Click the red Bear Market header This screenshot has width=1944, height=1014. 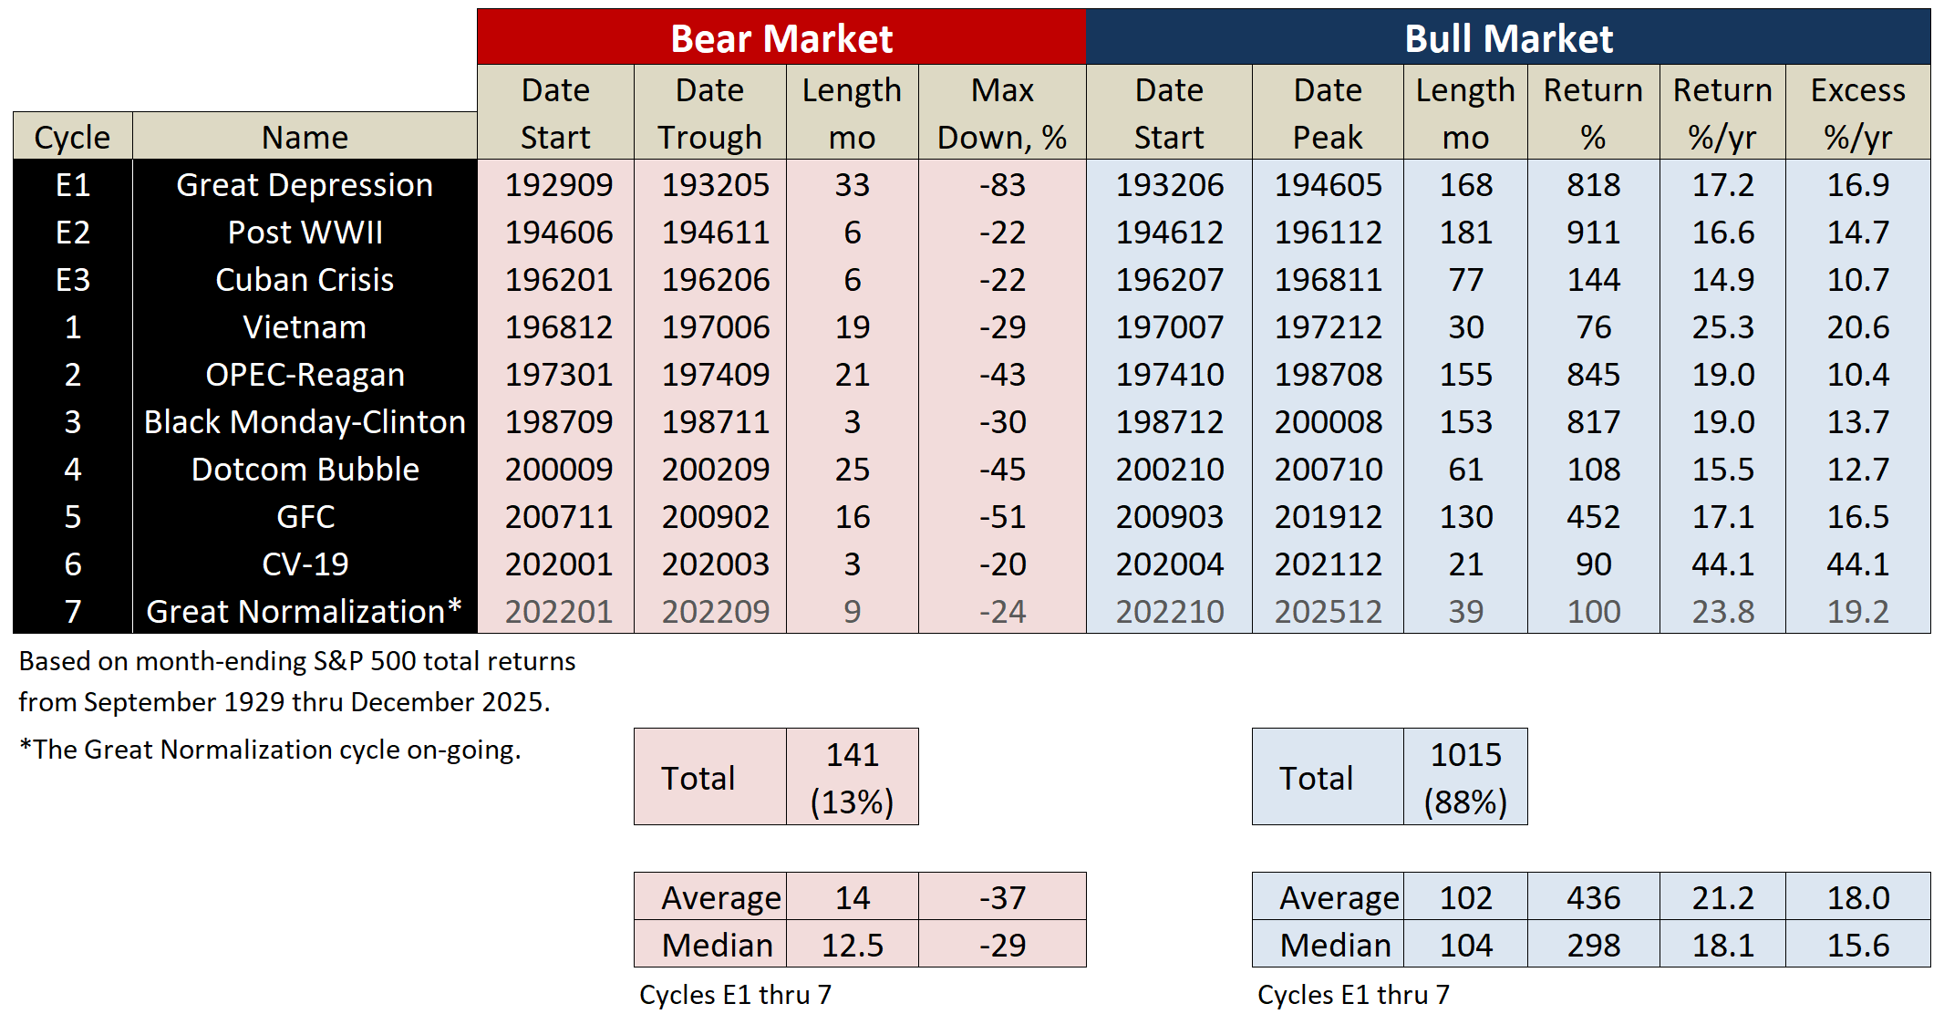click(781, 38)
